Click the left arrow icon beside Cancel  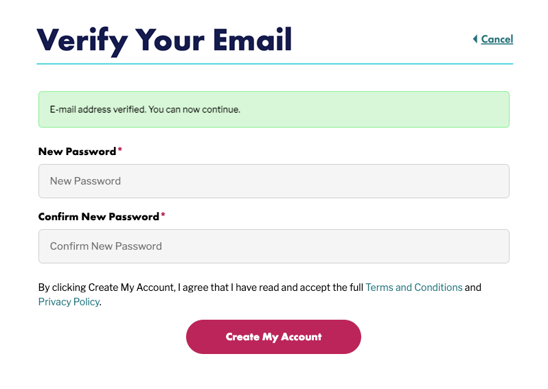click(x=475, y=39)
